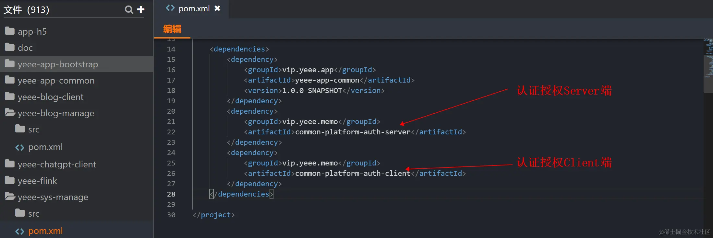Click the app-h5 folder icon
The image size is (713, 238).
point(10,31)
